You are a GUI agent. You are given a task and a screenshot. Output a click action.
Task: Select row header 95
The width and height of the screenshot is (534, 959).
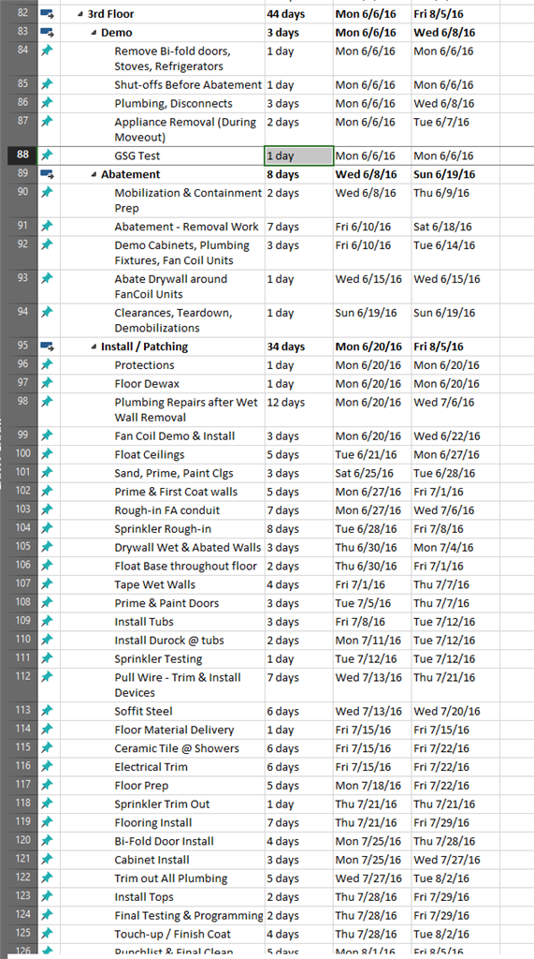point(22,347)
